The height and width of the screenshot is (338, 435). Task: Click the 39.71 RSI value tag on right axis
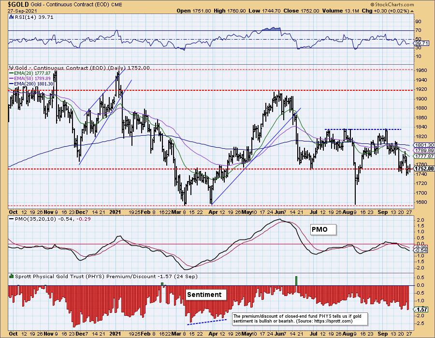click(x=421, y=43)
